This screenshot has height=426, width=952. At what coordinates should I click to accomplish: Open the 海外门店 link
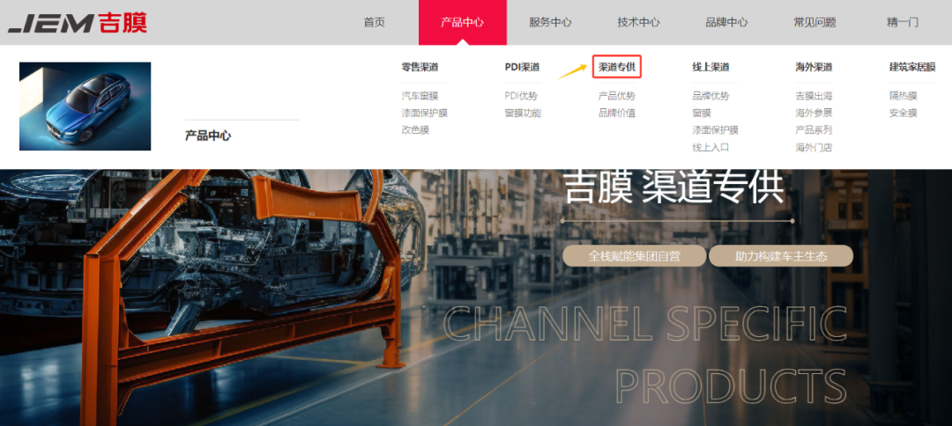pyautogui.click(x=814, y=147)
